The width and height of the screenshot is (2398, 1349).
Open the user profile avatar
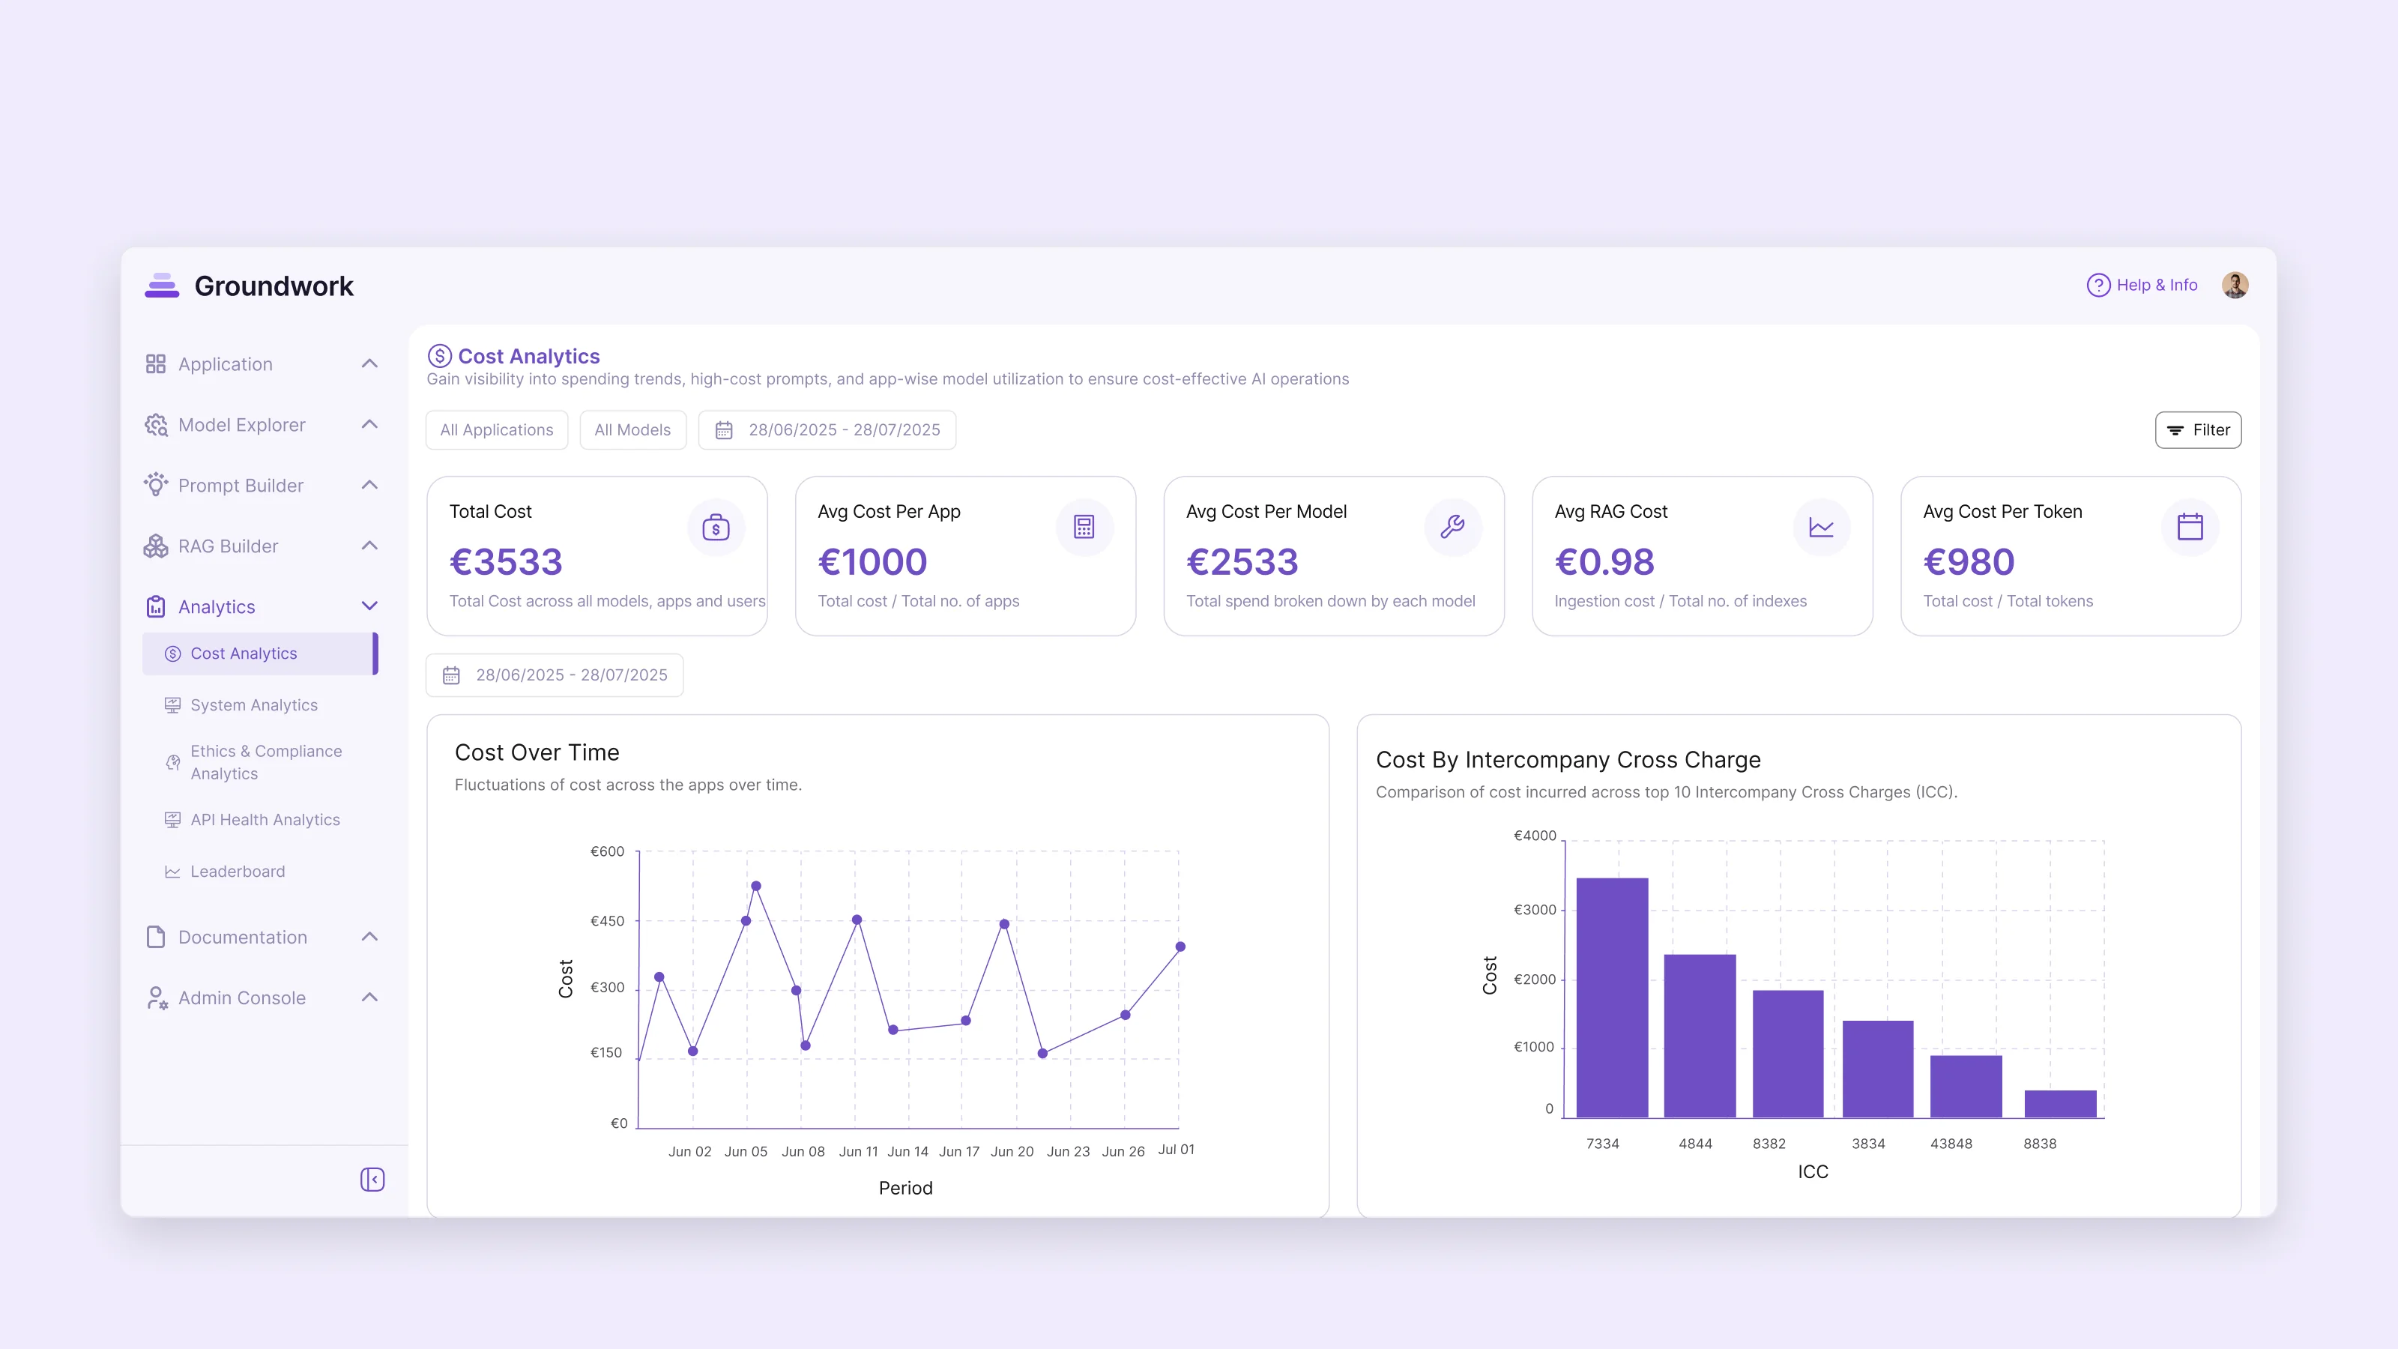(2234, 285)
